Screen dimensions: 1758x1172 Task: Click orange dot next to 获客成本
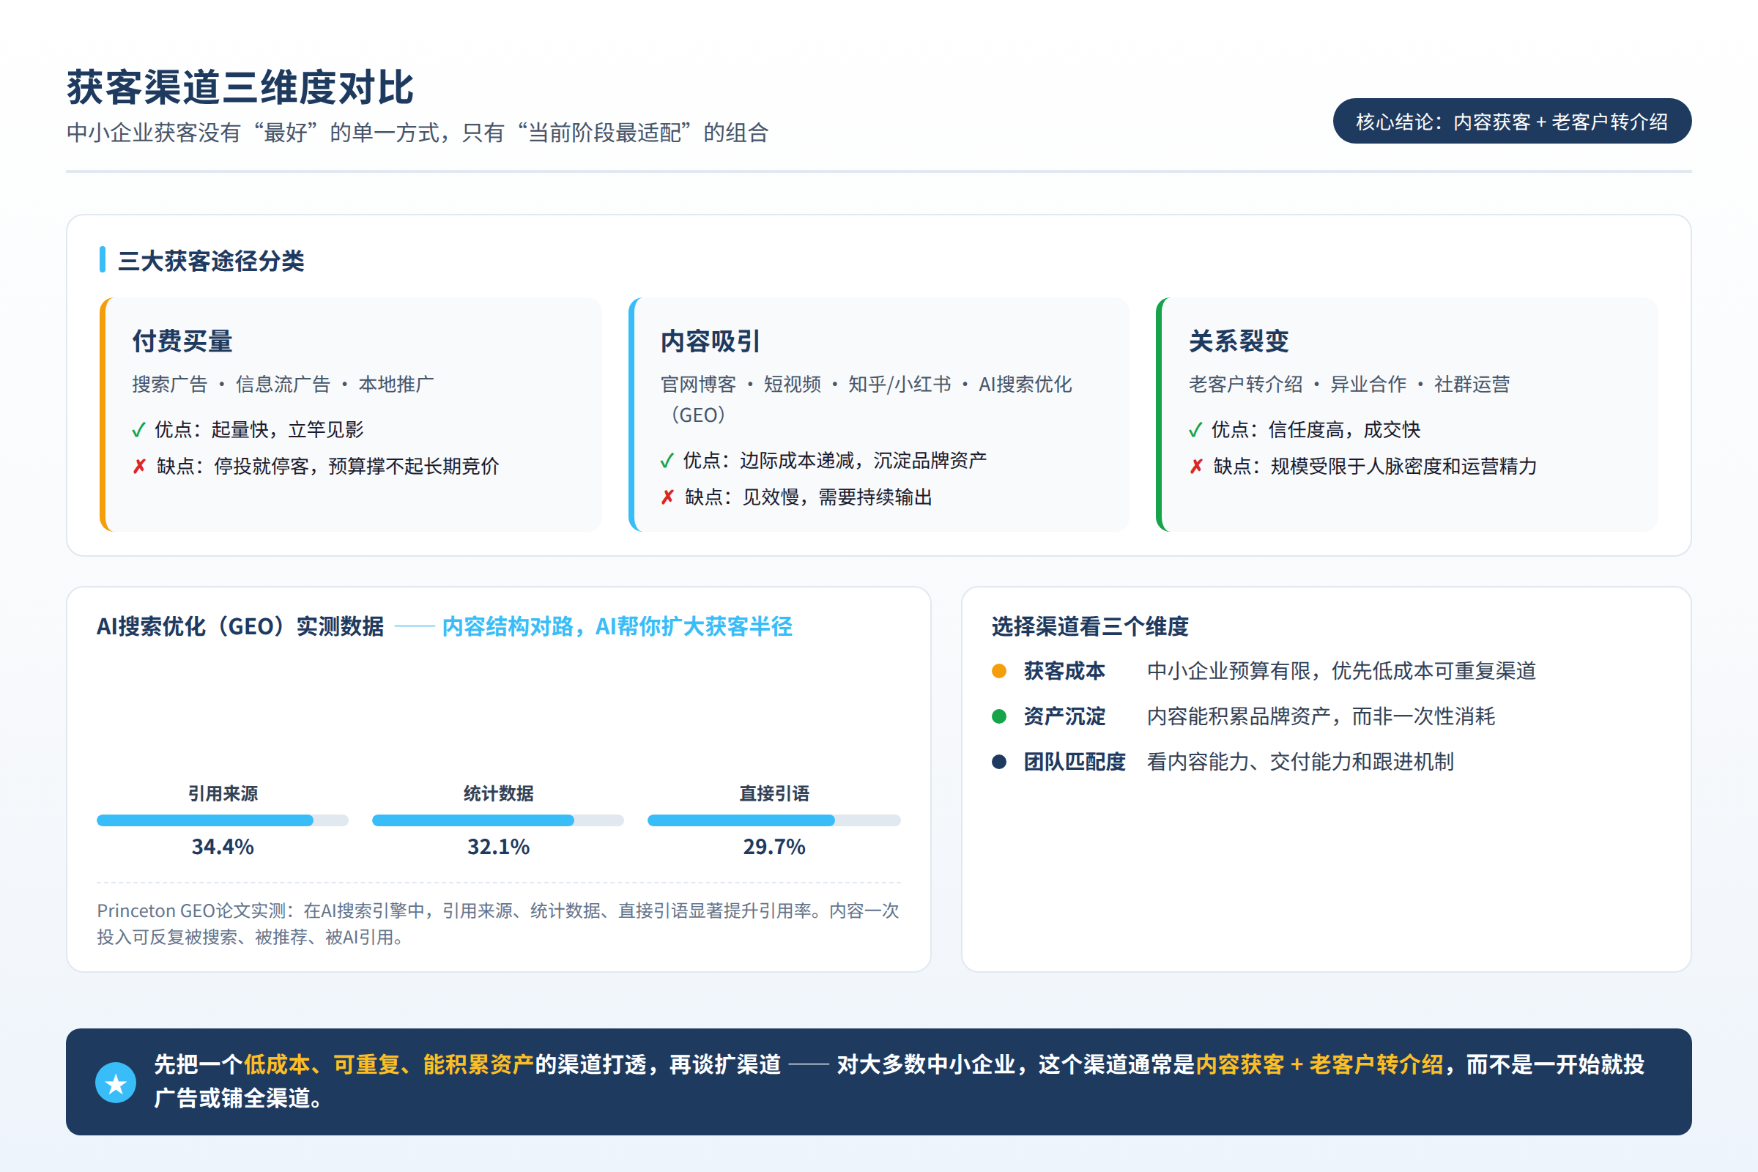tap(998, 670)
